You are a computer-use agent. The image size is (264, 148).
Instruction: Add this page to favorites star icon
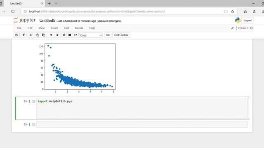click(233, 12)
